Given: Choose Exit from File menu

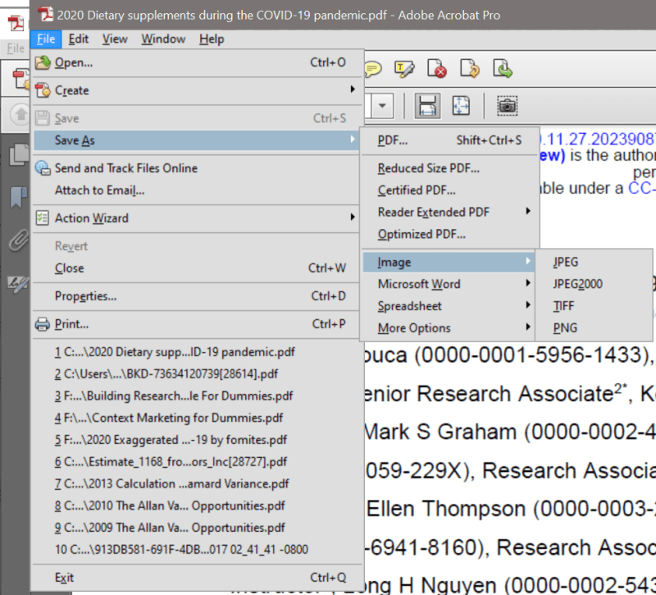Looking at the screenshot, I should pyautogui.click(x=196, y=578).
